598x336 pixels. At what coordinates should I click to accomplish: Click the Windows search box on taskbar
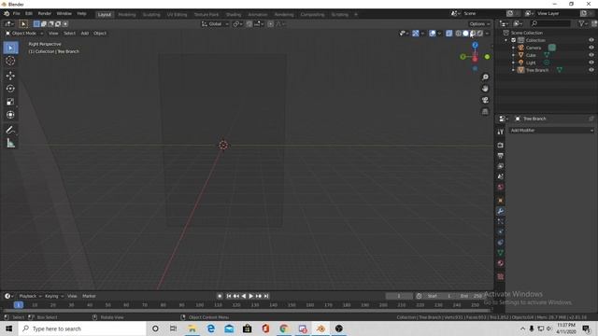coord(82,329)
